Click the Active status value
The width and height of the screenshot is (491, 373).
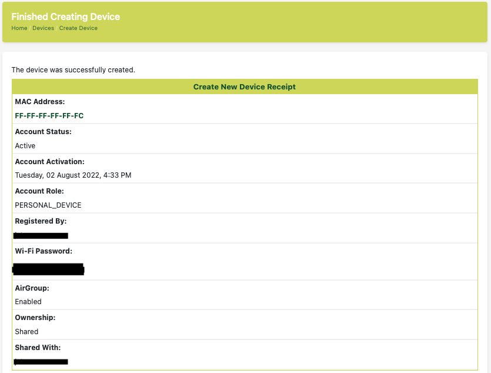coord(24,145)
